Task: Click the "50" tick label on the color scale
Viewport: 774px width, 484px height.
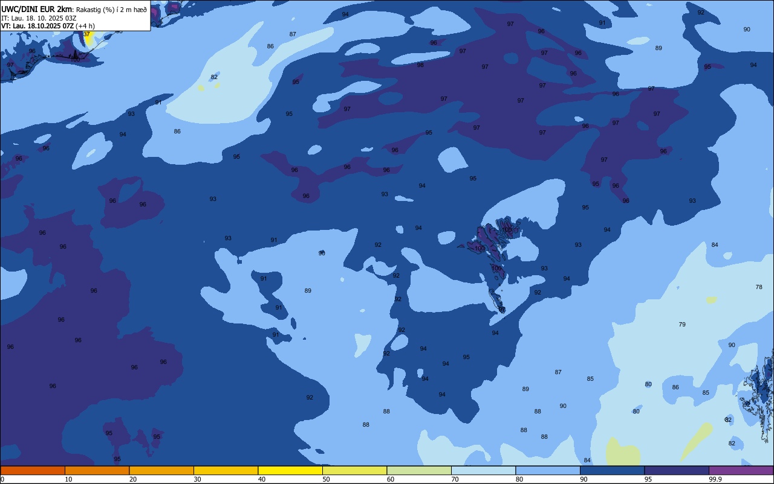Action: click(326, 479)
